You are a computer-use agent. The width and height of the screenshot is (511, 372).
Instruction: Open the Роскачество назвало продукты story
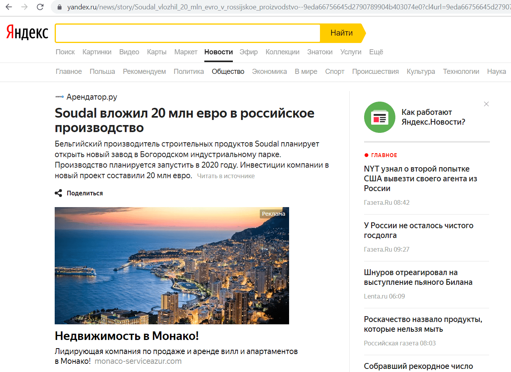[x=423, y=324]
